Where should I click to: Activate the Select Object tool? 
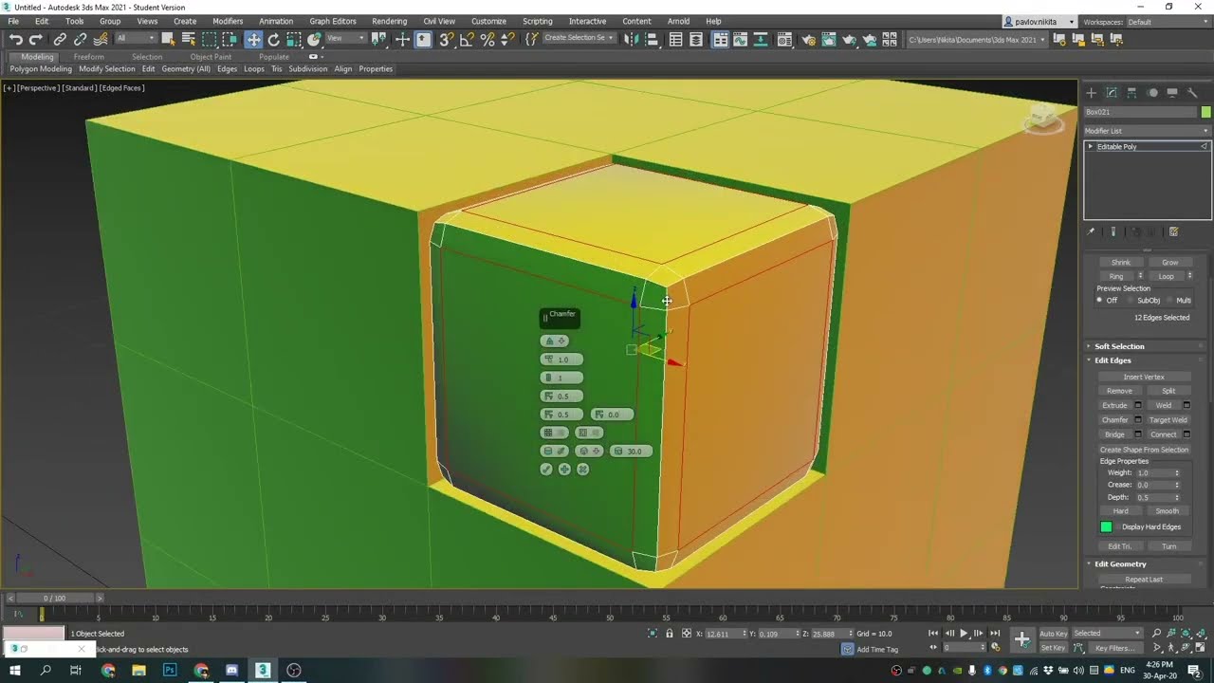click(168, 39)
